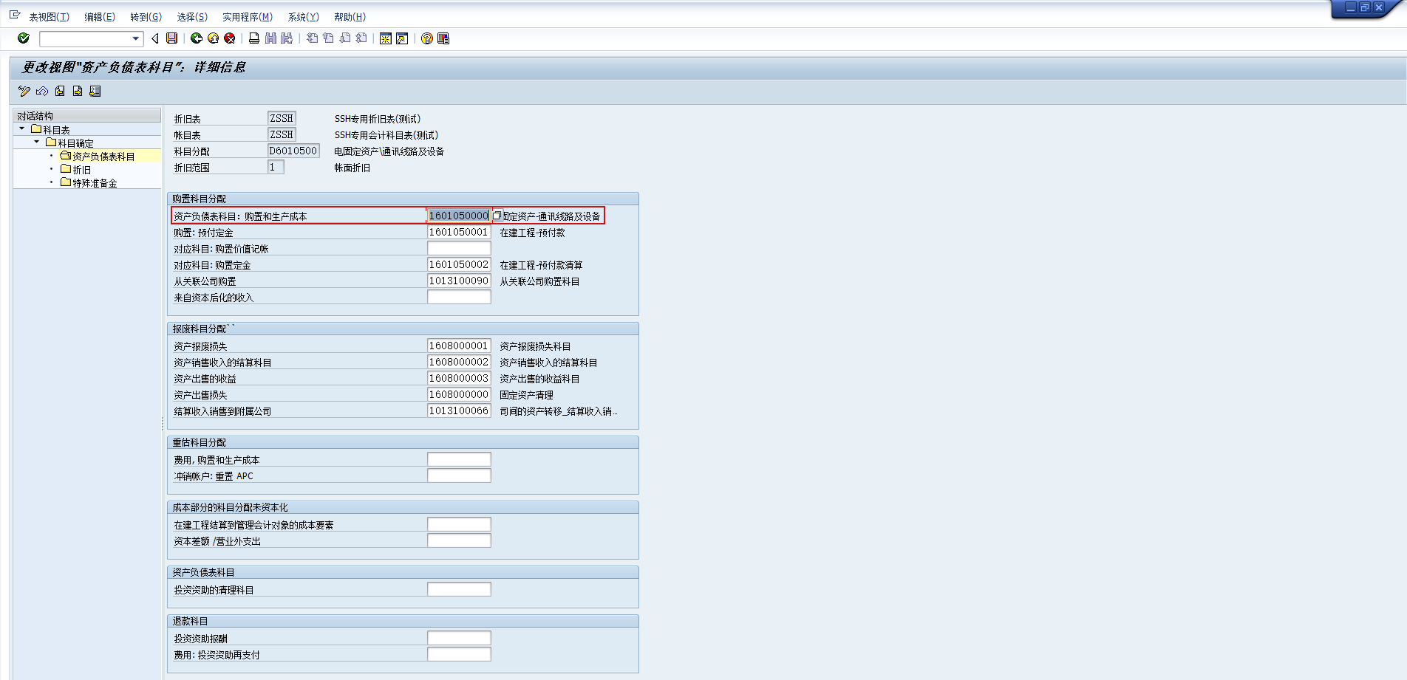Toggle Display/Change with the pencil icon

click(24, 91)
